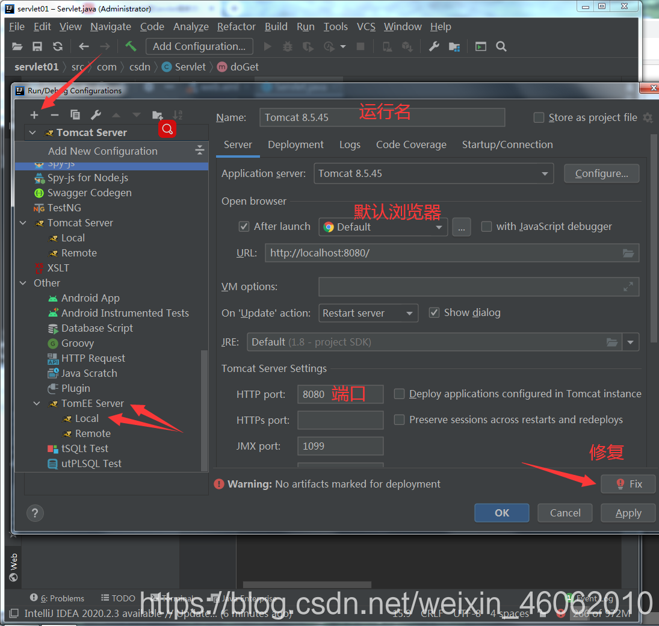The height and width of the screenshot is (626, 659).
Task: Collapse the TomEE Server group
Action: pyautogui.click(x=37, y=404)
